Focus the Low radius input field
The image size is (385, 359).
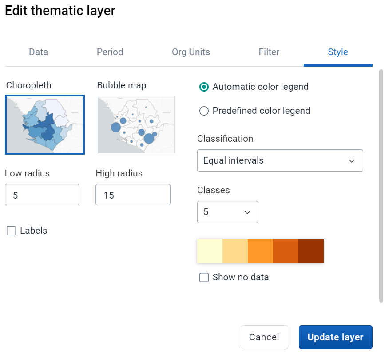tap(42, 195)
